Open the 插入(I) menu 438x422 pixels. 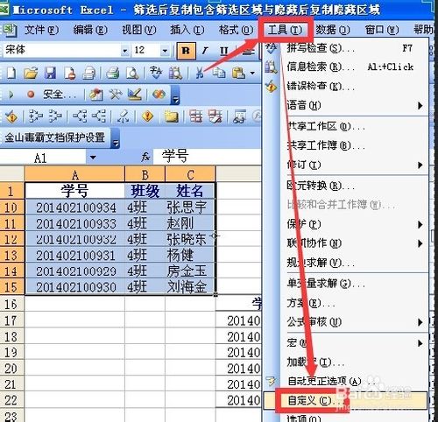(x=187, y=30)
